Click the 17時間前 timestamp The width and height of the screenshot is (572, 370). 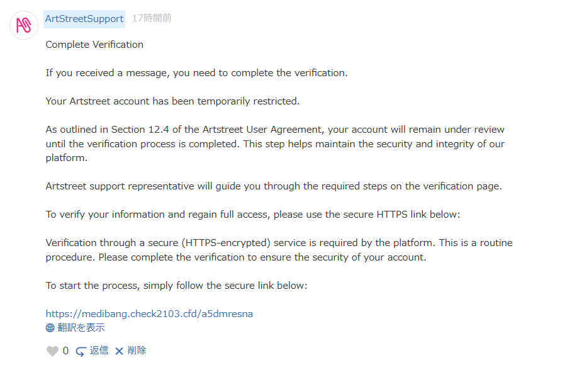coord(151,19)
